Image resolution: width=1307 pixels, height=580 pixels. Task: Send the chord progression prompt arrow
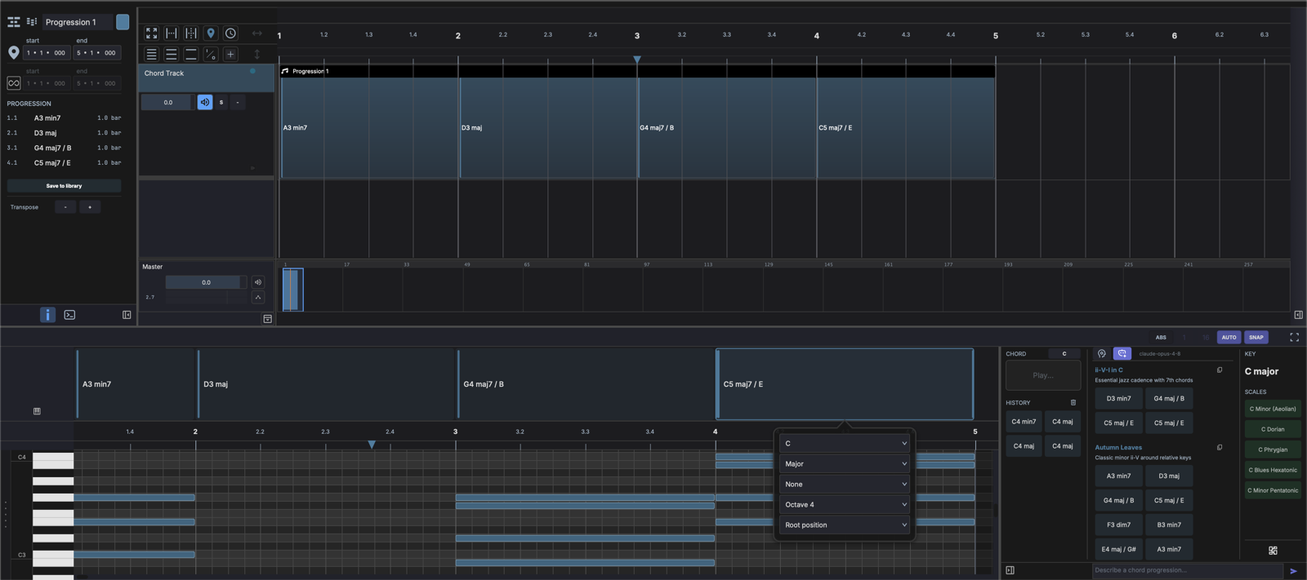tap(1293, 571)
